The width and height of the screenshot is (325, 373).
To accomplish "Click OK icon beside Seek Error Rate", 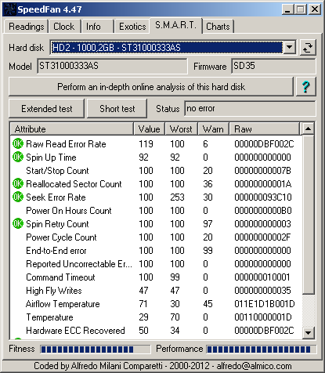I will [18, 197].
